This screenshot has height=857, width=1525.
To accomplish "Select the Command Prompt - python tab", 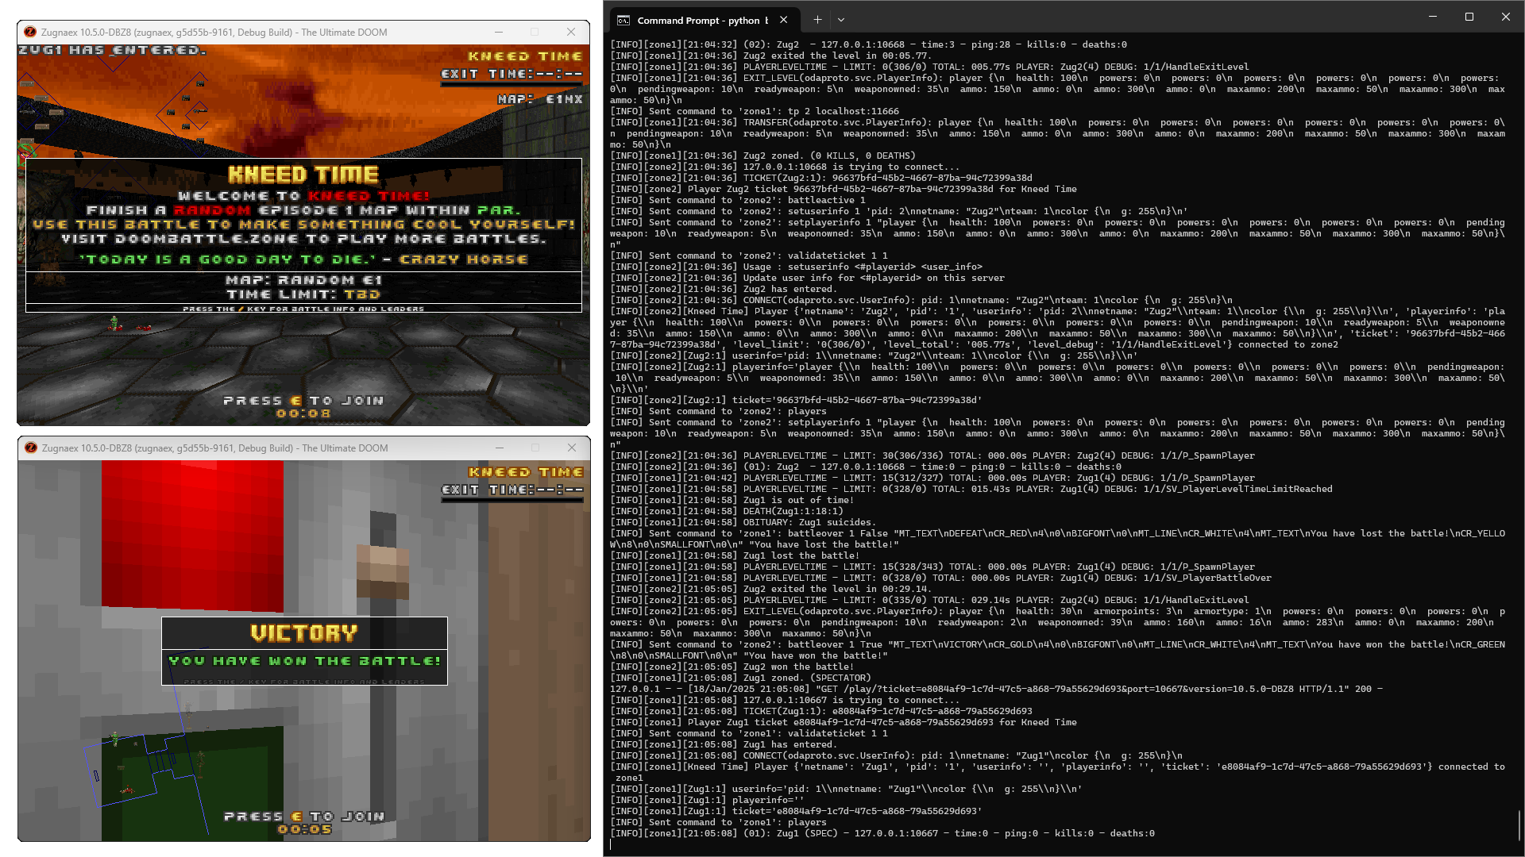I will click(703, 21).
